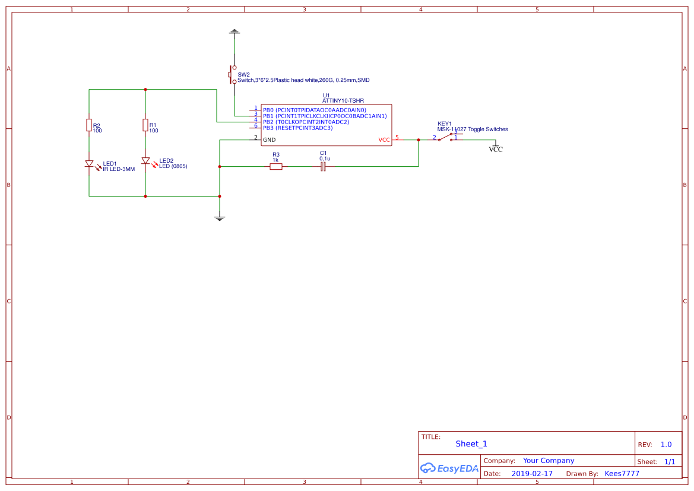Select the Sheet_1 title text
This screenshot has height=491, width=694.
tap(471, 444)
